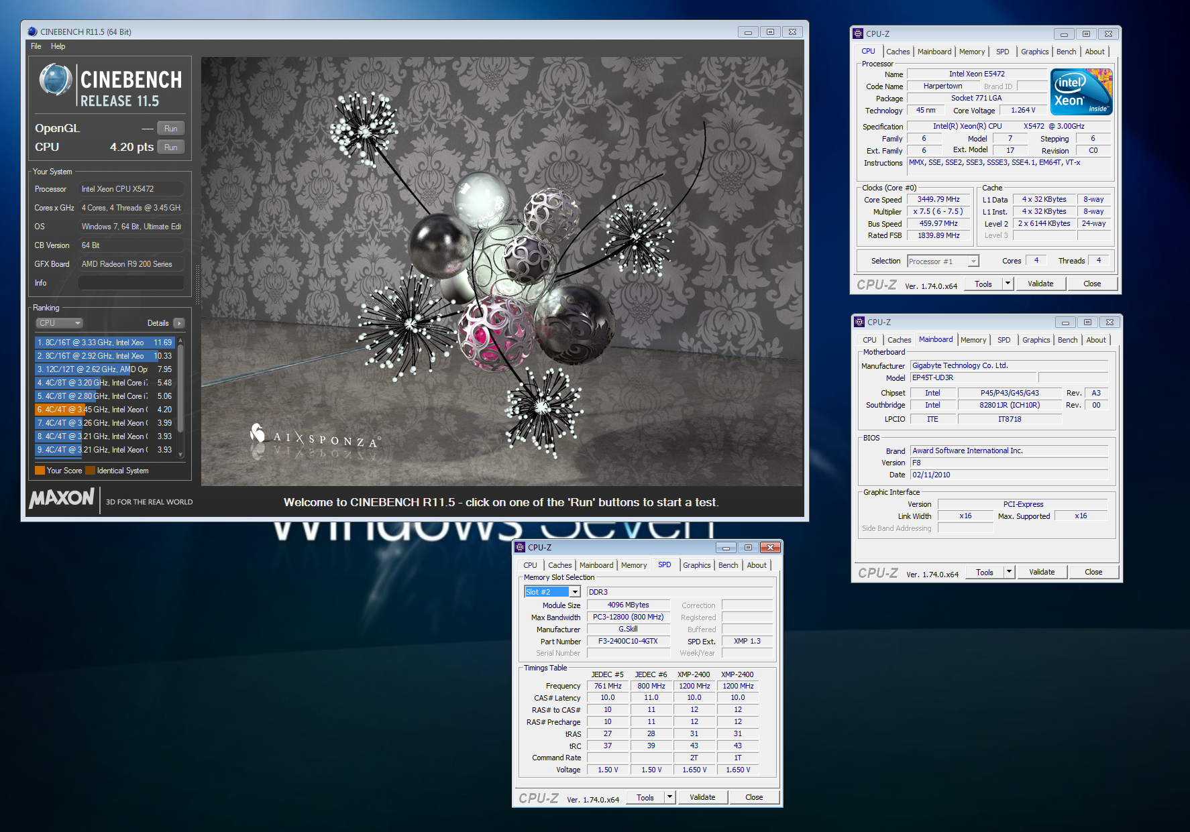Run the OpenGL benchmark

(171, 129)
